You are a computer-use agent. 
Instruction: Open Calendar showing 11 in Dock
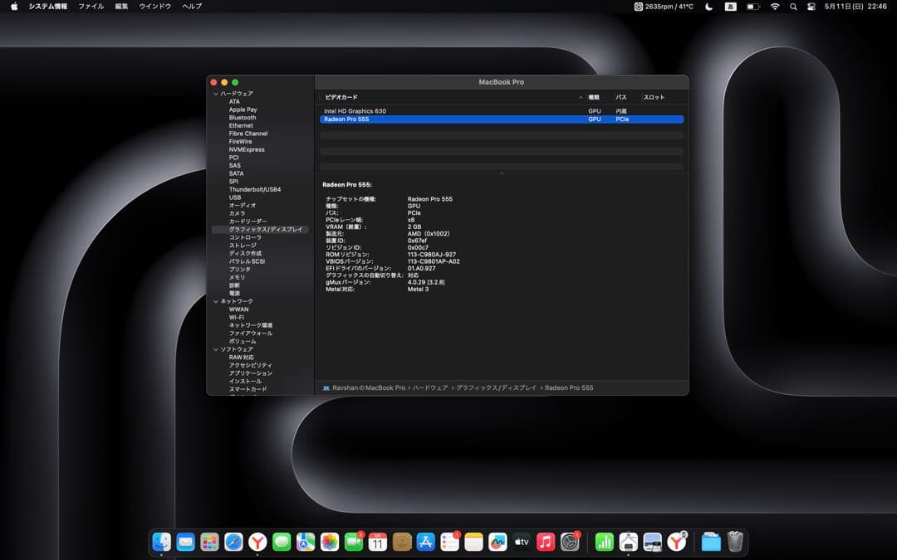(x=378, y=541)
